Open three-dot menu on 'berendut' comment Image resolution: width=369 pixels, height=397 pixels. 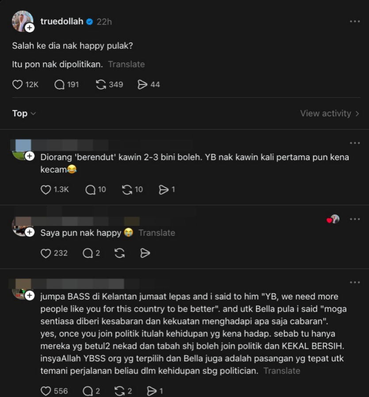[355, 143]
